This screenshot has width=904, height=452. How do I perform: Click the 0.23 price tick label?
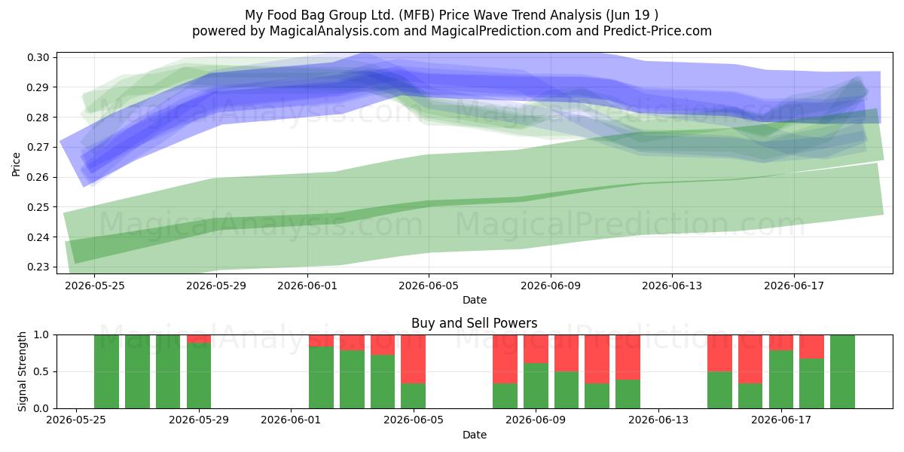click(x=39, y=267)
